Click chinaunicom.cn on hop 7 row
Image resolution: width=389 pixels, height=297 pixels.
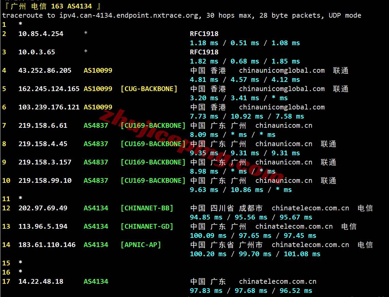[284, 125]
